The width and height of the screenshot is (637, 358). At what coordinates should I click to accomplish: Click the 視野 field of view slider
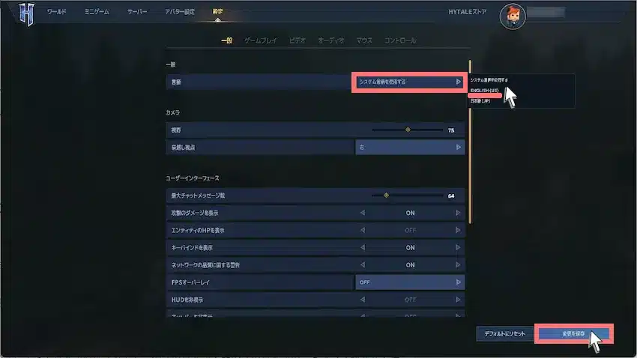tap(408, 130)
